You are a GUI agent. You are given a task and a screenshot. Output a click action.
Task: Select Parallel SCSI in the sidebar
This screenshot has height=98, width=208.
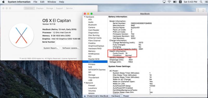coord(94,59)
